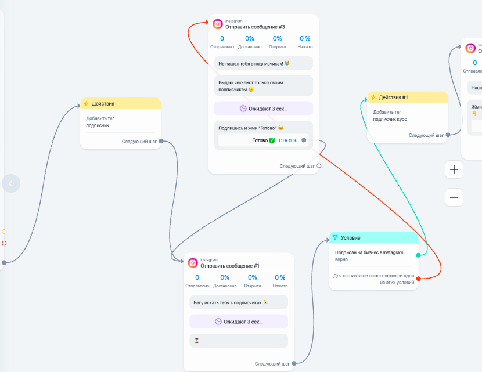Select the Ожидают 3 сек delay in message #3

pyautogui.click(x=264, y=109)
